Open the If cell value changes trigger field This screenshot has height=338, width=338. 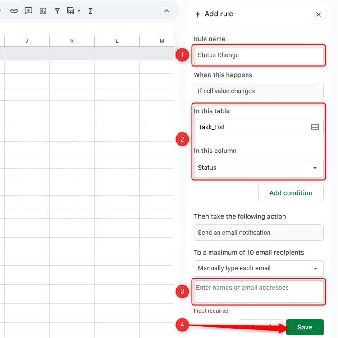pos(259,91)
